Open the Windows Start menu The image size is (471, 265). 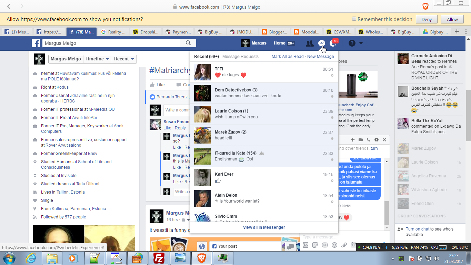9,258
